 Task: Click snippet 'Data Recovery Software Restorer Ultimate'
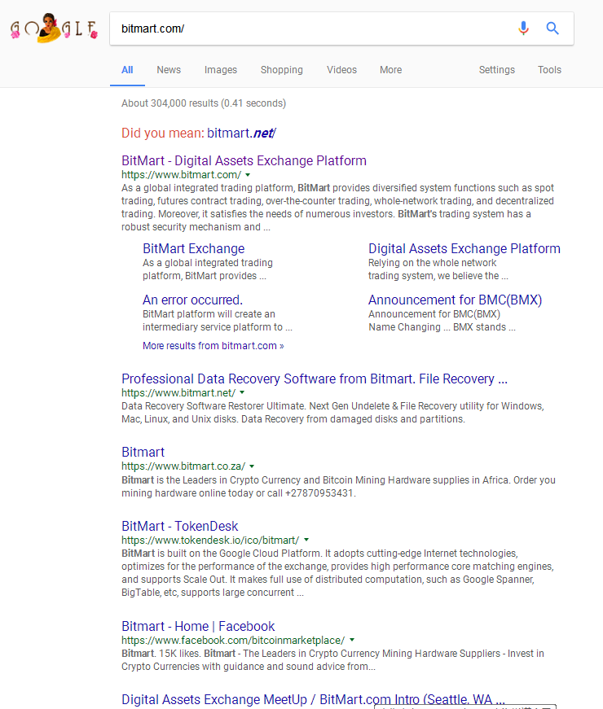pos(332,413)
